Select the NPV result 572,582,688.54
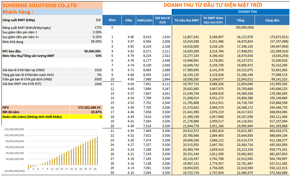Image resolution: width=290 pixels, height=176 pixels. [86, 107]
